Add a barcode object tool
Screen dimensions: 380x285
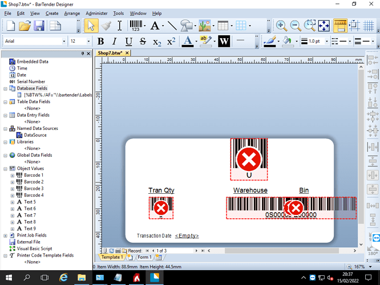pyautogui.click(x=136, y=26)
